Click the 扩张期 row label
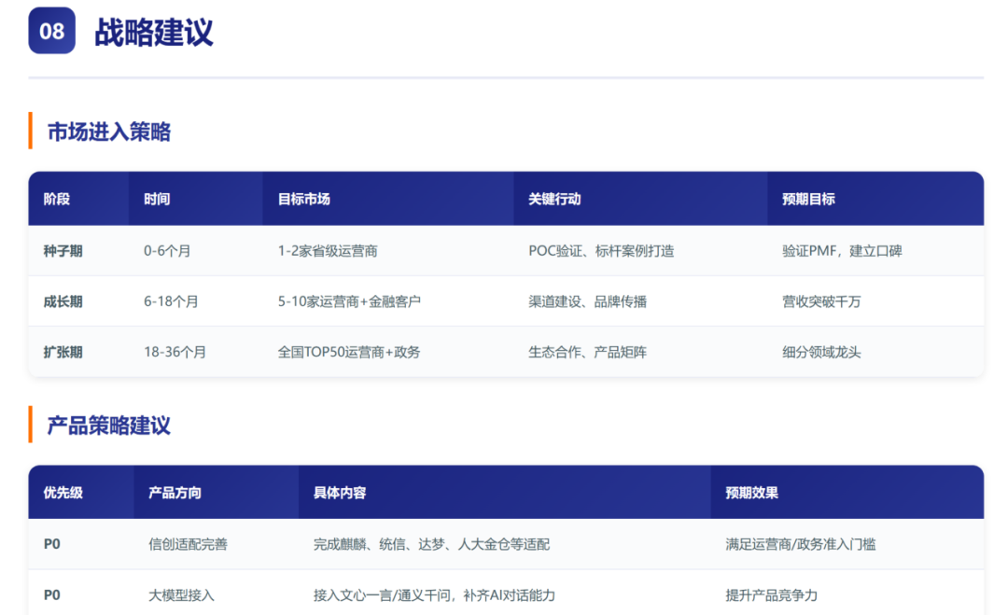Viewport: 1008px width, 615px height. tap(63, 352)
